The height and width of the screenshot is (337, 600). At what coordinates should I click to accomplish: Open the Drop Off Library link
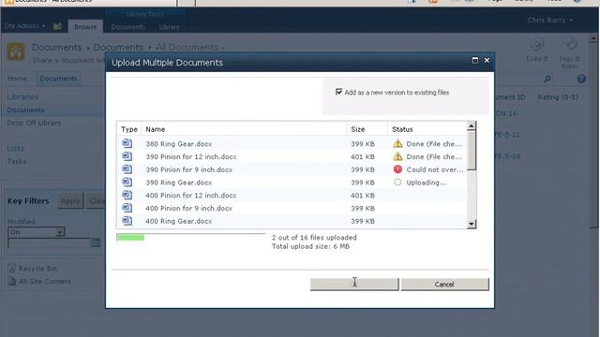[34, 123]
